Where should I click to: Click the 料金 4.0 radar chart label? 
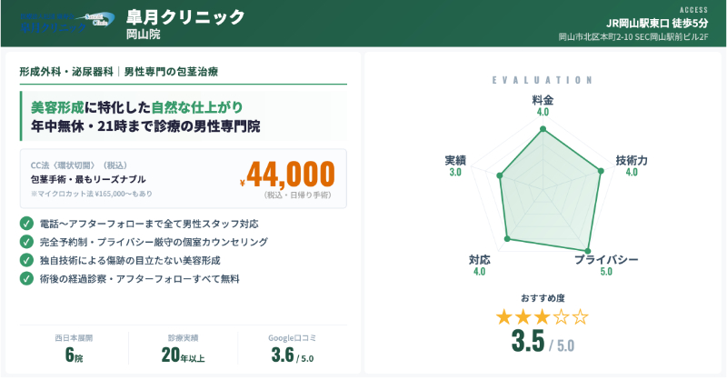543,105
